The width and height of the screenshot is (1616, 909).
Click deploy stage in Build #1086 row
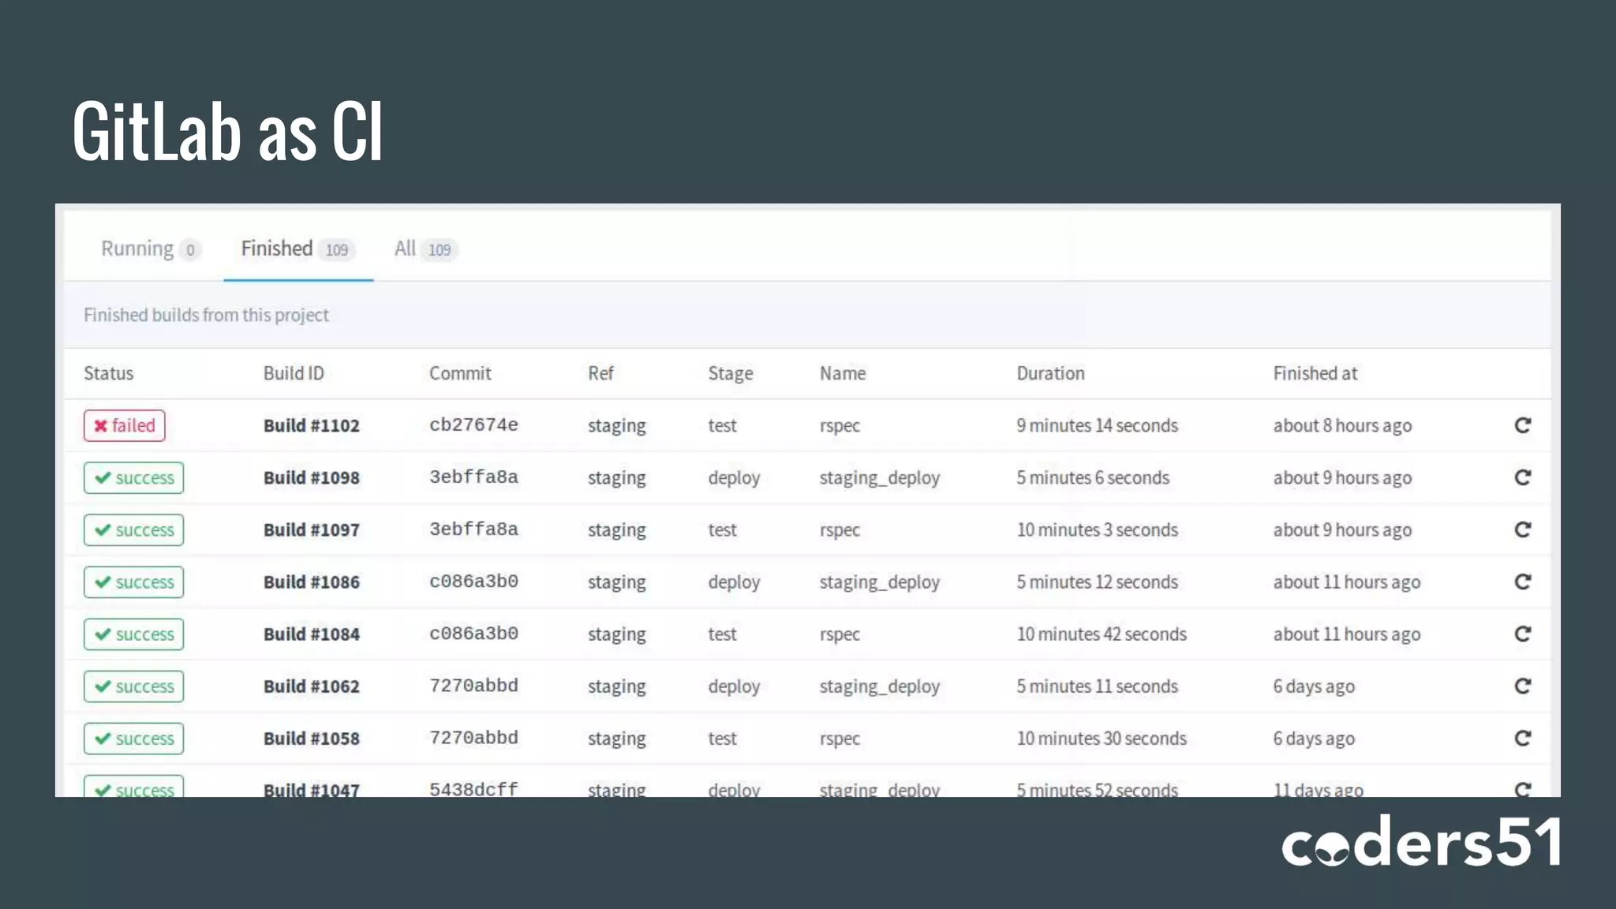tap(734, 582)
